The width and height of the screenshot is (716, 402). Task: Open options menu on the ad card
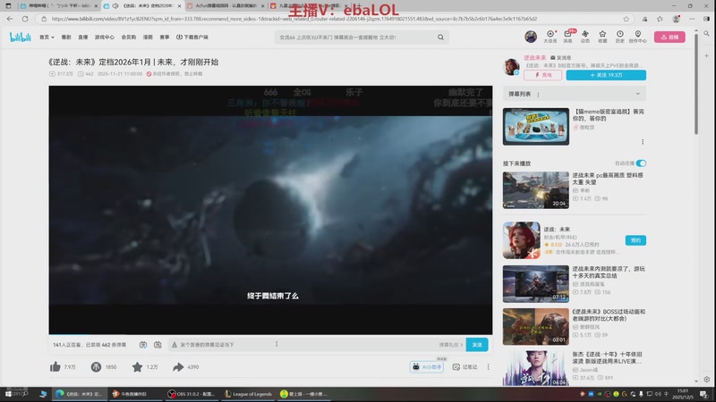point(643,142)
